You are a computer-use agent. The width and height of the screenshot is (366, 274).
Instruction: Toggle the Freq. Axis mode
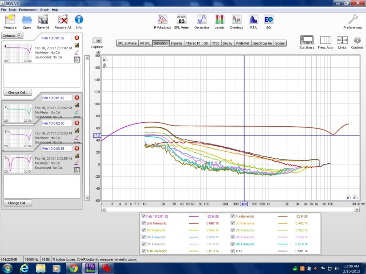325,40
